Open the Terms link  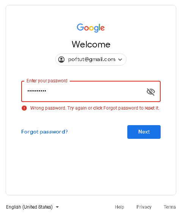pyautogui.click(x=170, y=207)
